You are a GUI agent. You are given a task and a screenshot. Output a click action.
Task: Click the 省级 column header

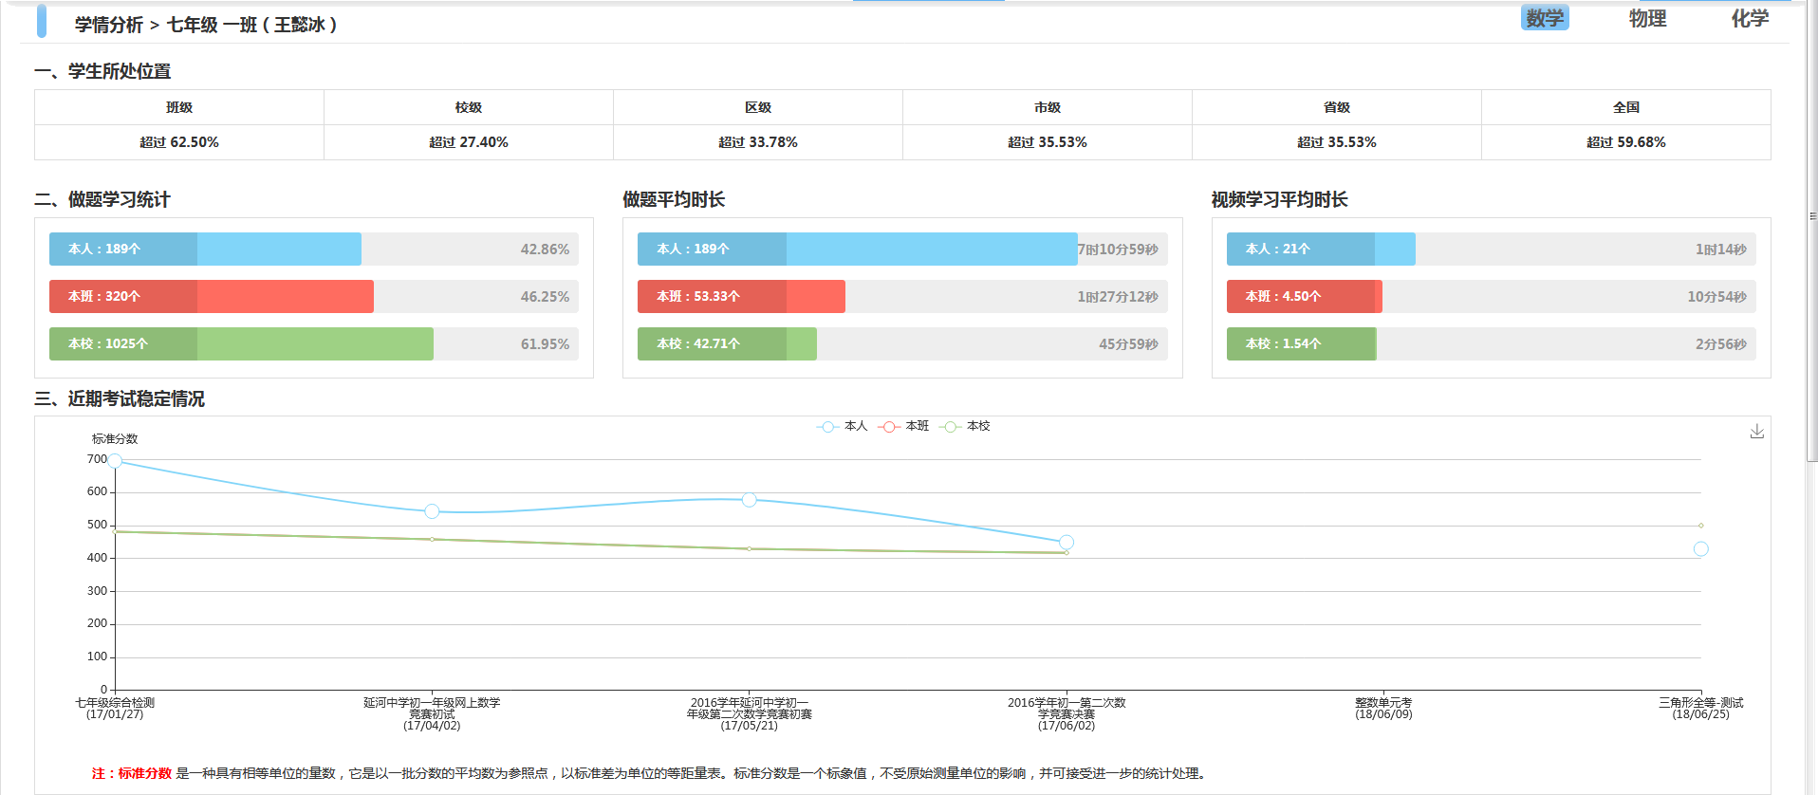(x=1337, y=107)
